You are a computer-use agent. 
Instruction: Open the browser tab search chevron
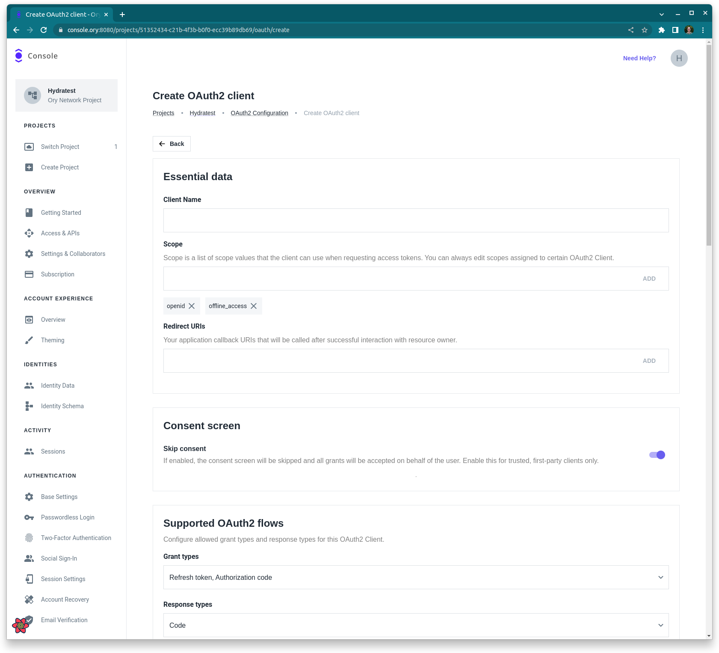coord(661,14)
